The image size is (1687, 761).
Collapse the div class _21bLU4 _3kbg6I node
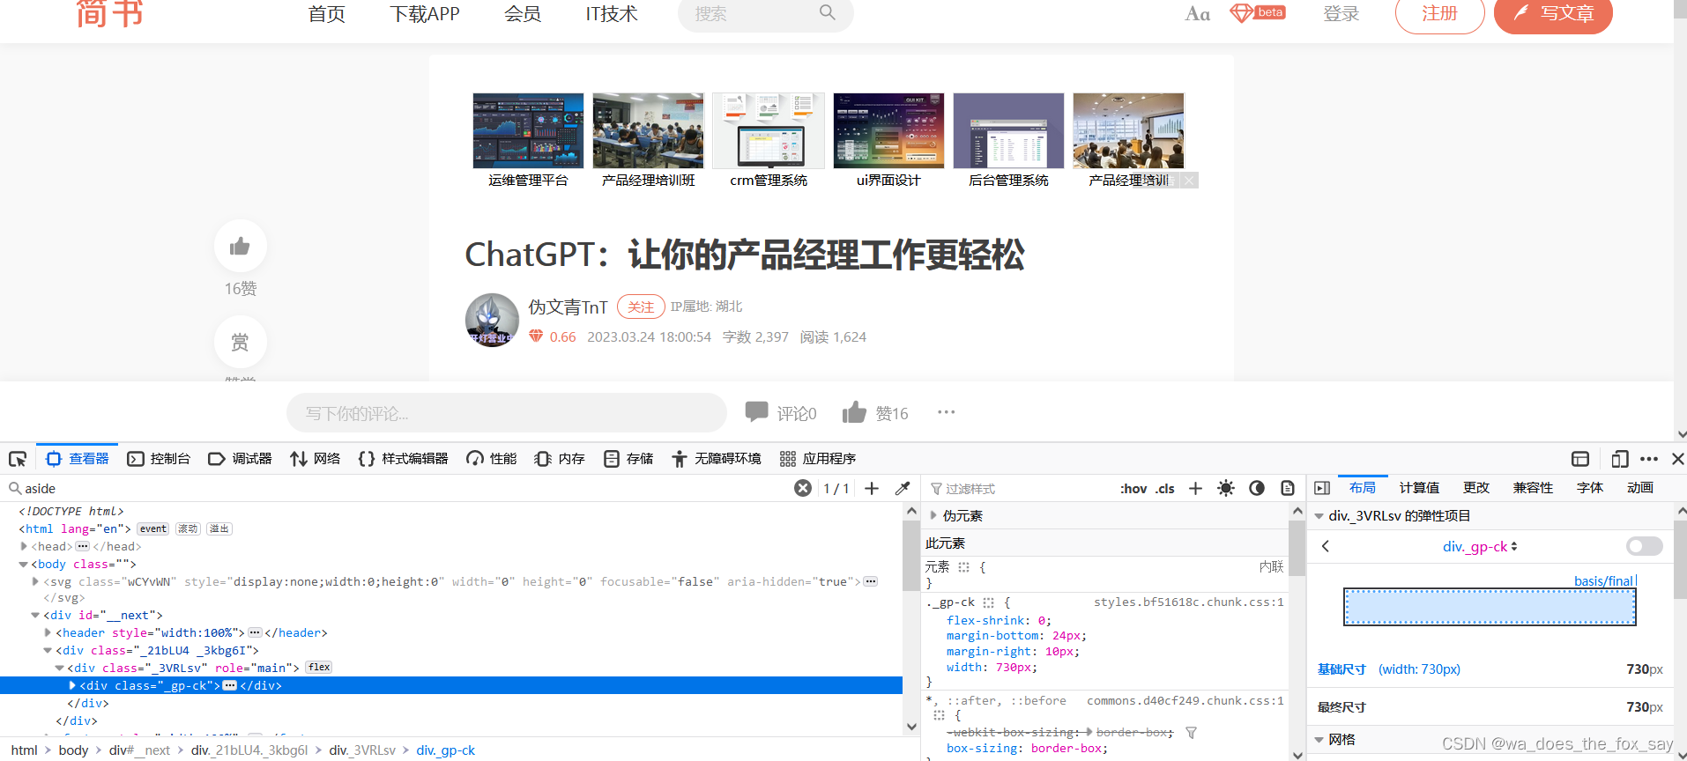[48, 651]
